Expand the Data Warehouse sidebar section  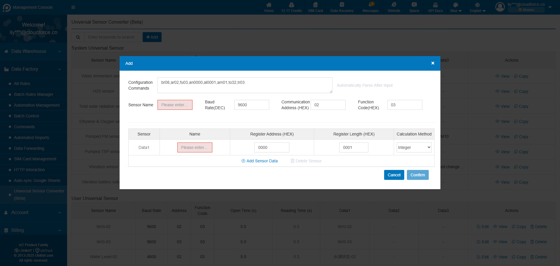[33, 51]
